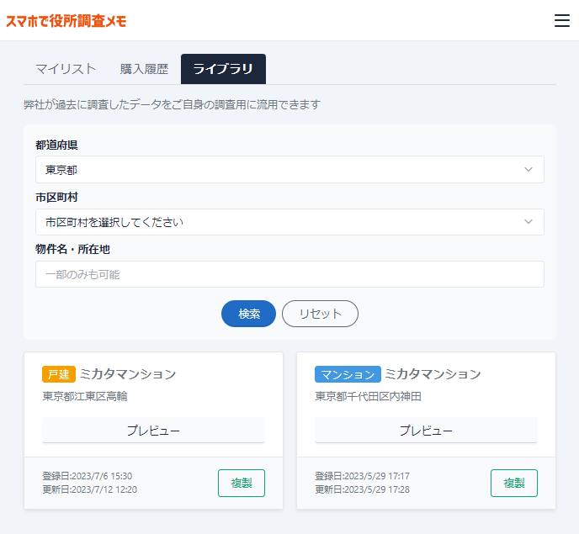Image resolution: width=579 pixels, height=534 pixels.
Task: Click the blue マンション badge
Action: pos(348,374)
